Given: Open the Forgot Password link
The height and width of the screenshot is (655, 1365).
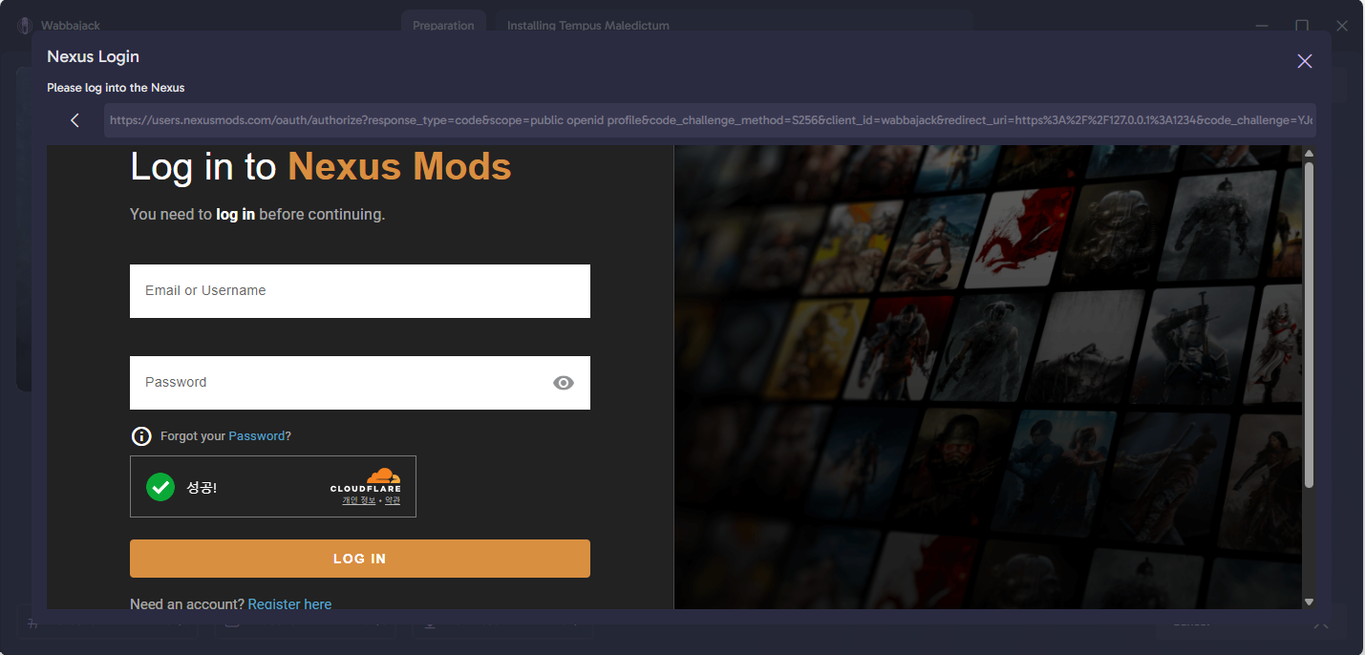Looking at the screenshot, I should 256,436.
